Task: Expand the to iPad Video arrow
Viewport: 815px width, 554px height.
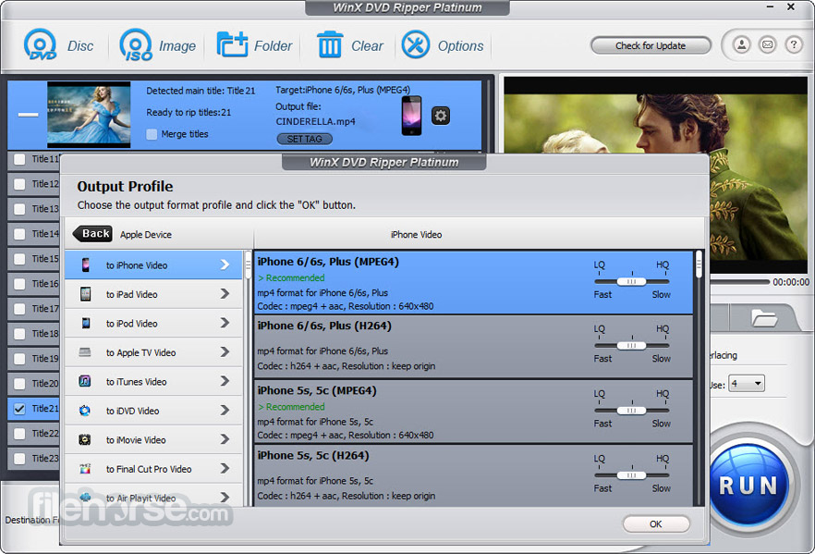Action: [x=225, y=294]
